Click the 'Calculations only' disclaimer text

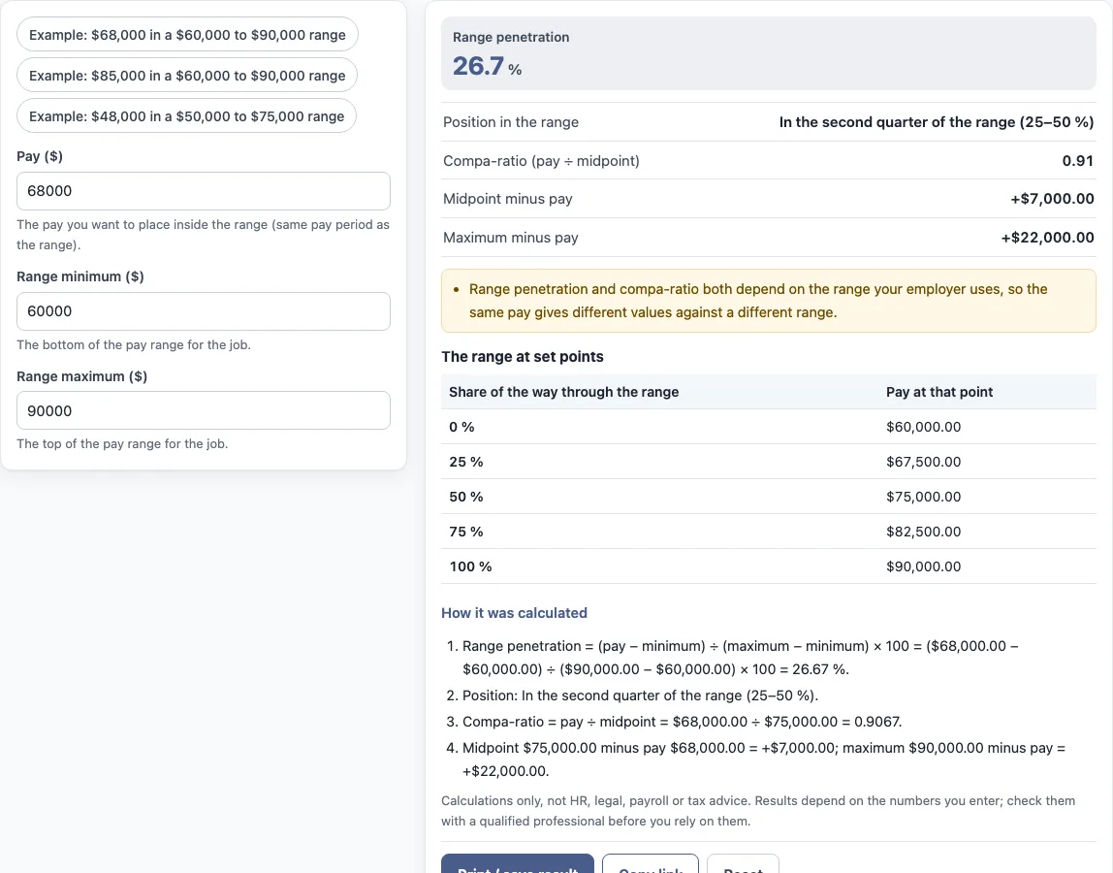(758, 811)
